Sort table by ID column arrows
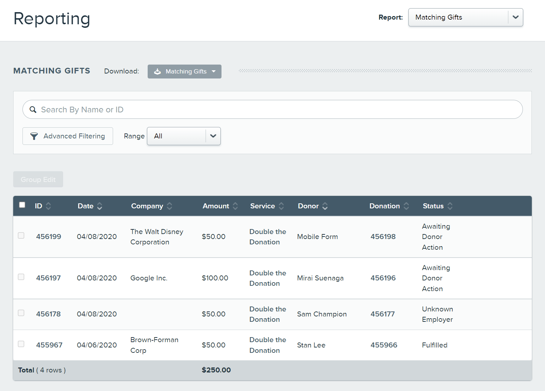 click(49, 206)
